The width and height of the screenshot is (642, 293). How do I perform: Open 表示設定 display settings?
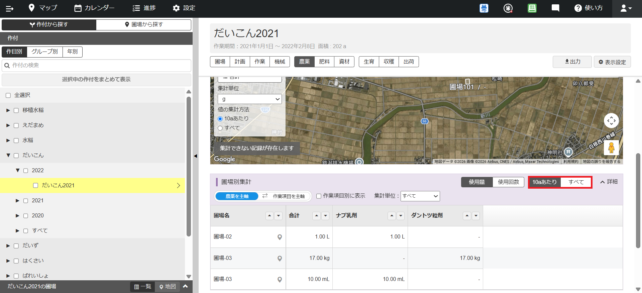[x=612, y=62]
